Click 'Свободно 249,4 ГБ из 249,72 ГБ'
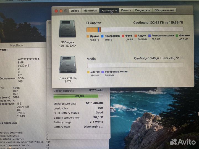Viewport: 199px width, 149px height. point(159,58)
